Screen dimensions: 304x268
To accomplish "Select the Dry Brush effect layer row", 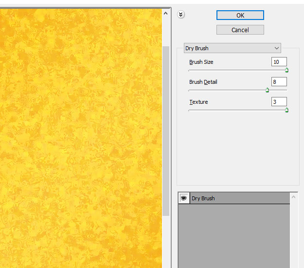I will (x=238, y=198).
